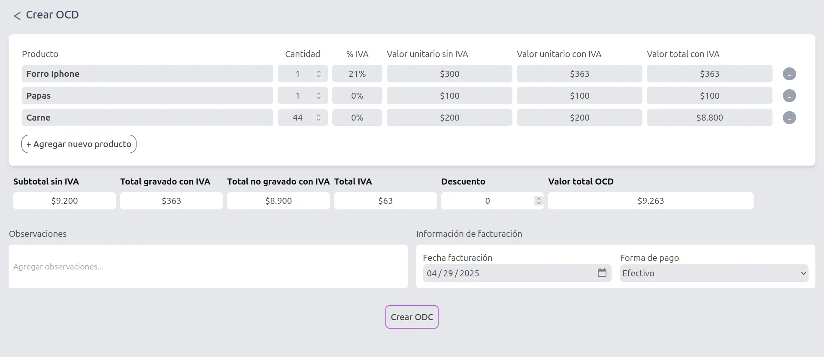Click the Valor total OCD field

tap(651, 201)
